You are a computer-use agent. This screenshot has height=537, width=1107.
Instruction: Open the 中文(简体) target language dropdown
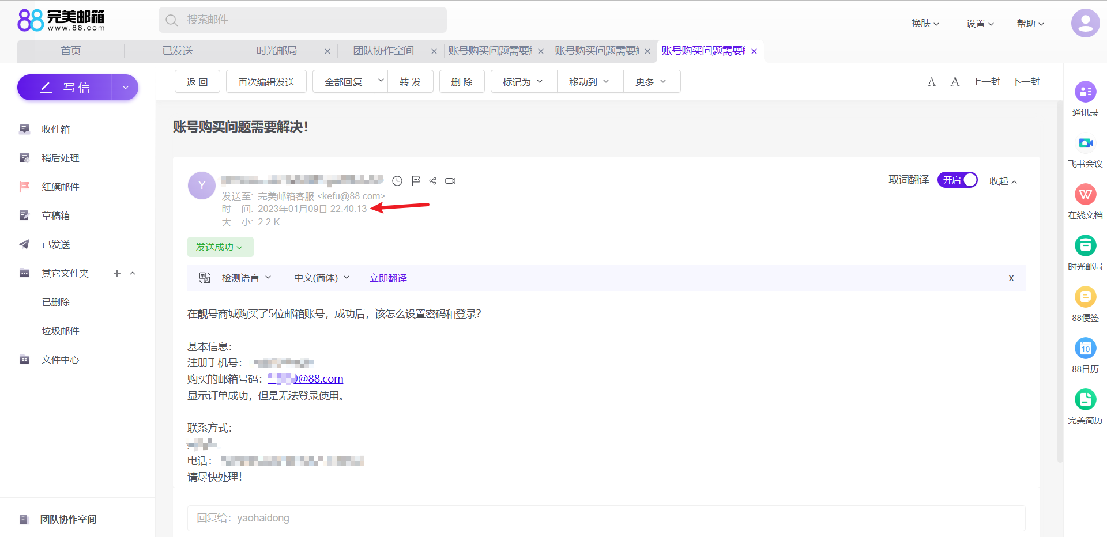pos(322,278)
